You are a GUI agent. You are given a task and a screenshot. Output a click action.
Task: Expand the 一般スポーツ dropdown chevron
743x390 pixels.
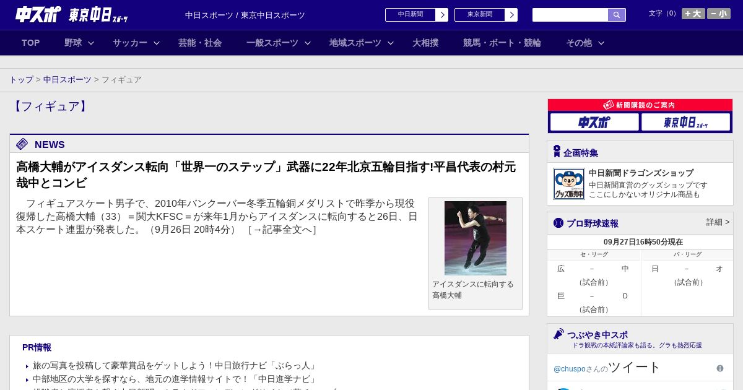coord(308,43)
